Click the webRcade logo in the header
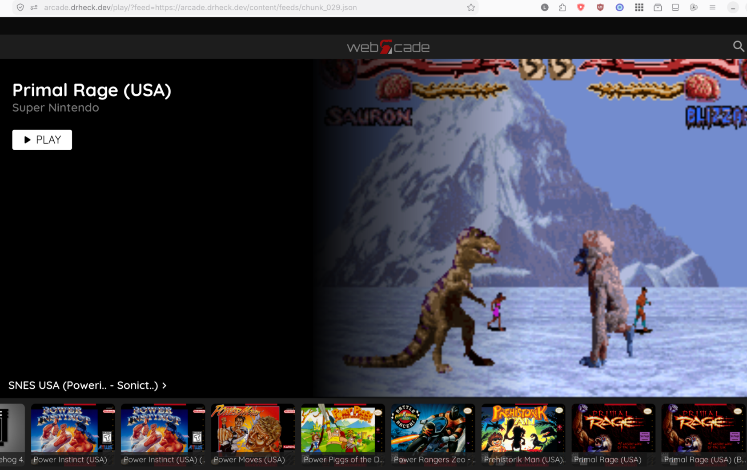 click(x=388, y=47)
